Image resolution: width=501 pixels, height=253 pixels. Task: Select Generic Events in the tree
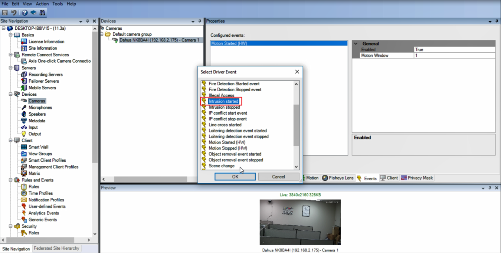(x=42, y=220)
